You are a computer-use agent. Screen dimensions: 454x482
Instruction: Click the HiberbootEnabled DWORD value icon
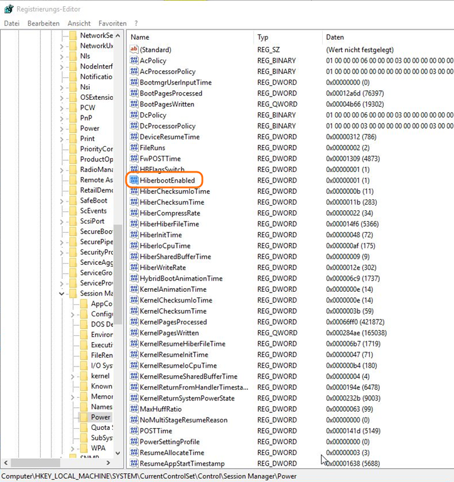point(133,181)
